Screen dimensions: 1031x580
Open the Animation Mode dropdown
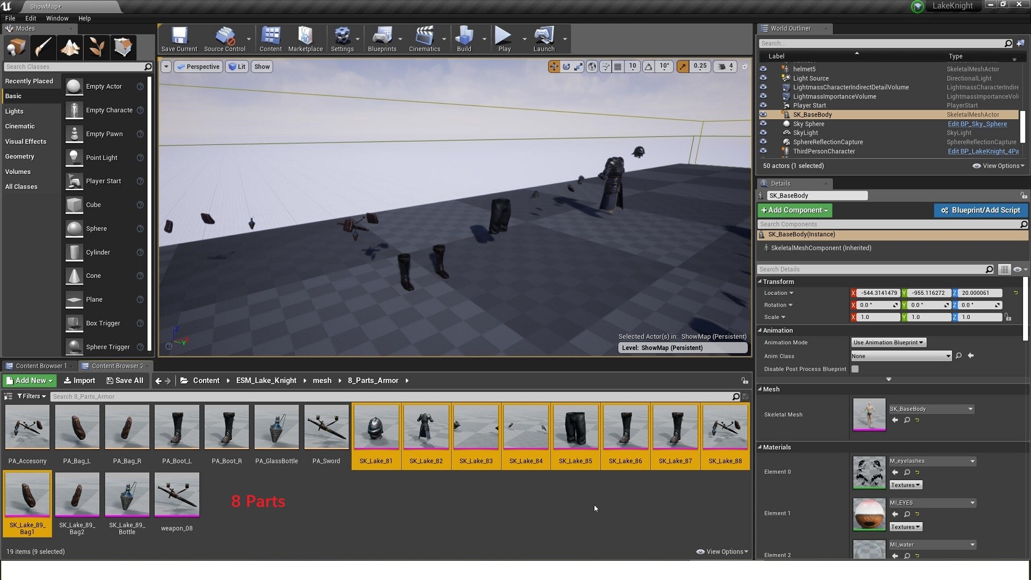[888, 342]
